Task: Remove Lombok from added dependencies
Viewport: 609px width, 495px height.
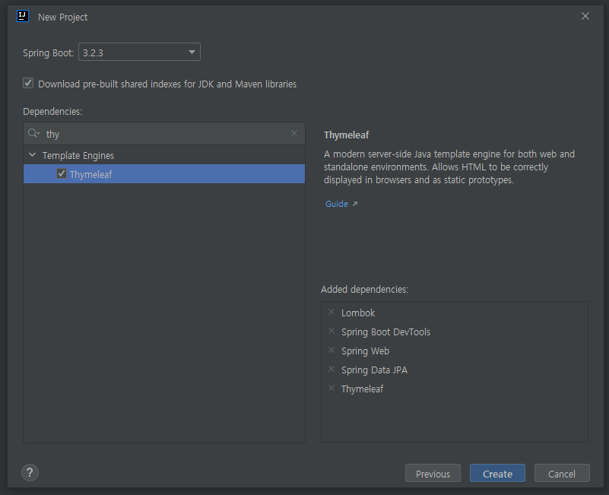Action: pyautogui.click(x=331, y=312)
